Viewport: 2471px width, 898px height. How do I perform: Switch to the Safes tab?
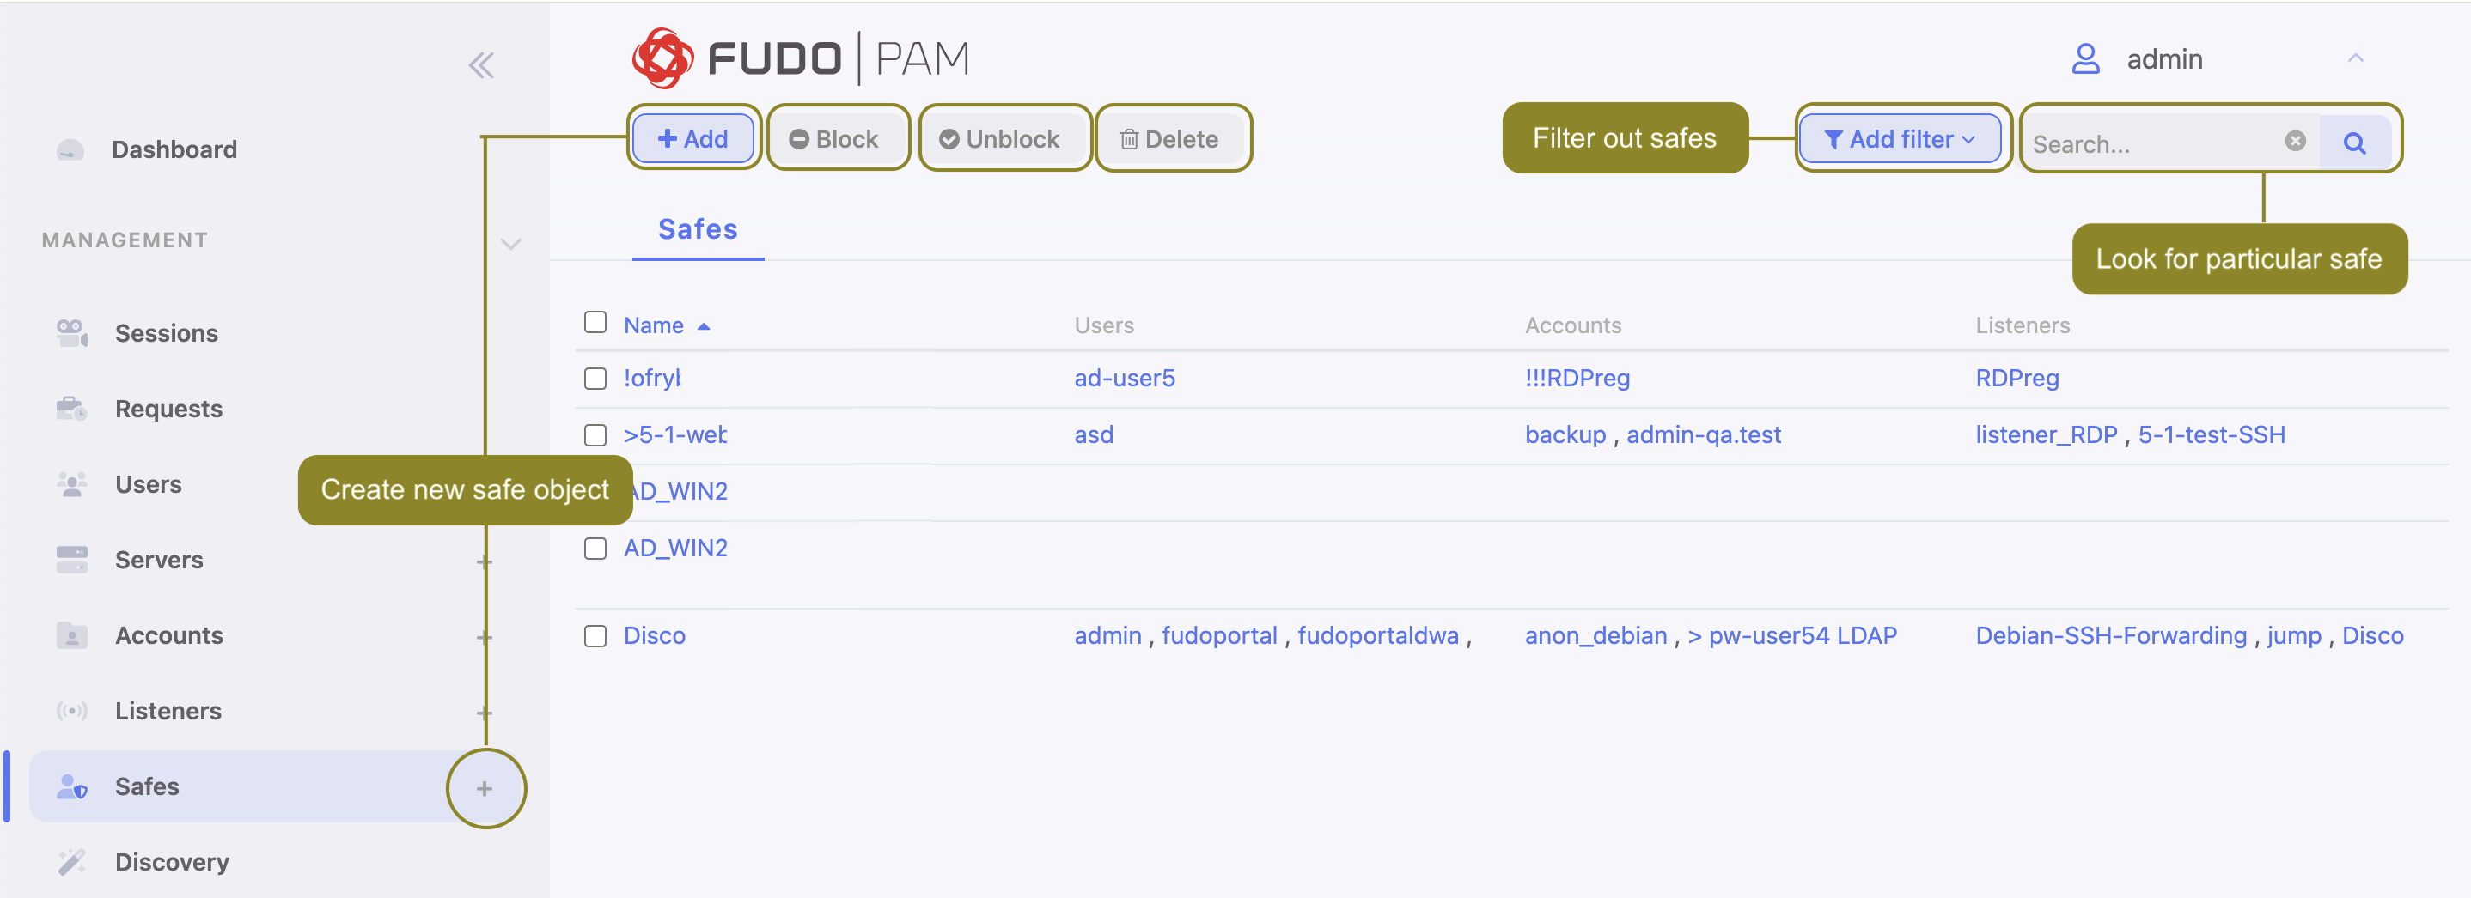tap(698, 229)
